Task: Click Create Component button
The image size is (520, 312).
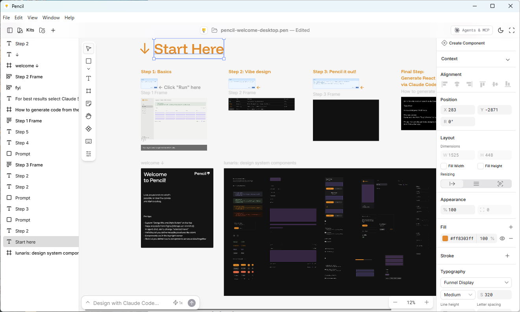Action: (x=463, y=43)
